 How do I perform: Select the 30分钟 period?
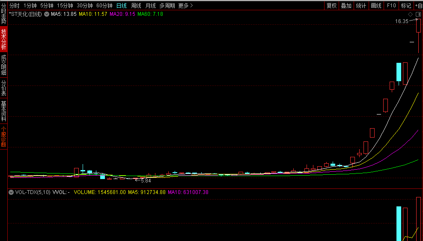point(85,6)
